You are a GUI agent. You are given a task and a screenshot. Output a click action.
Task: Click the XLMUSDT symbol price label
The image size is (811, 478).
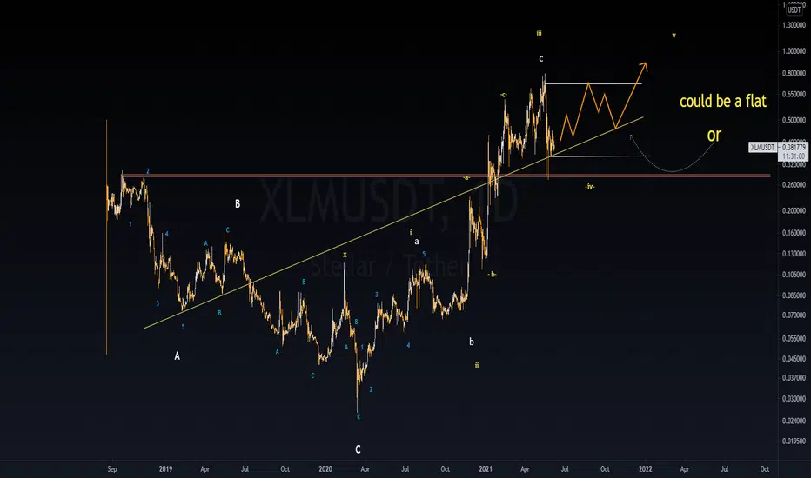pos(762,147)
